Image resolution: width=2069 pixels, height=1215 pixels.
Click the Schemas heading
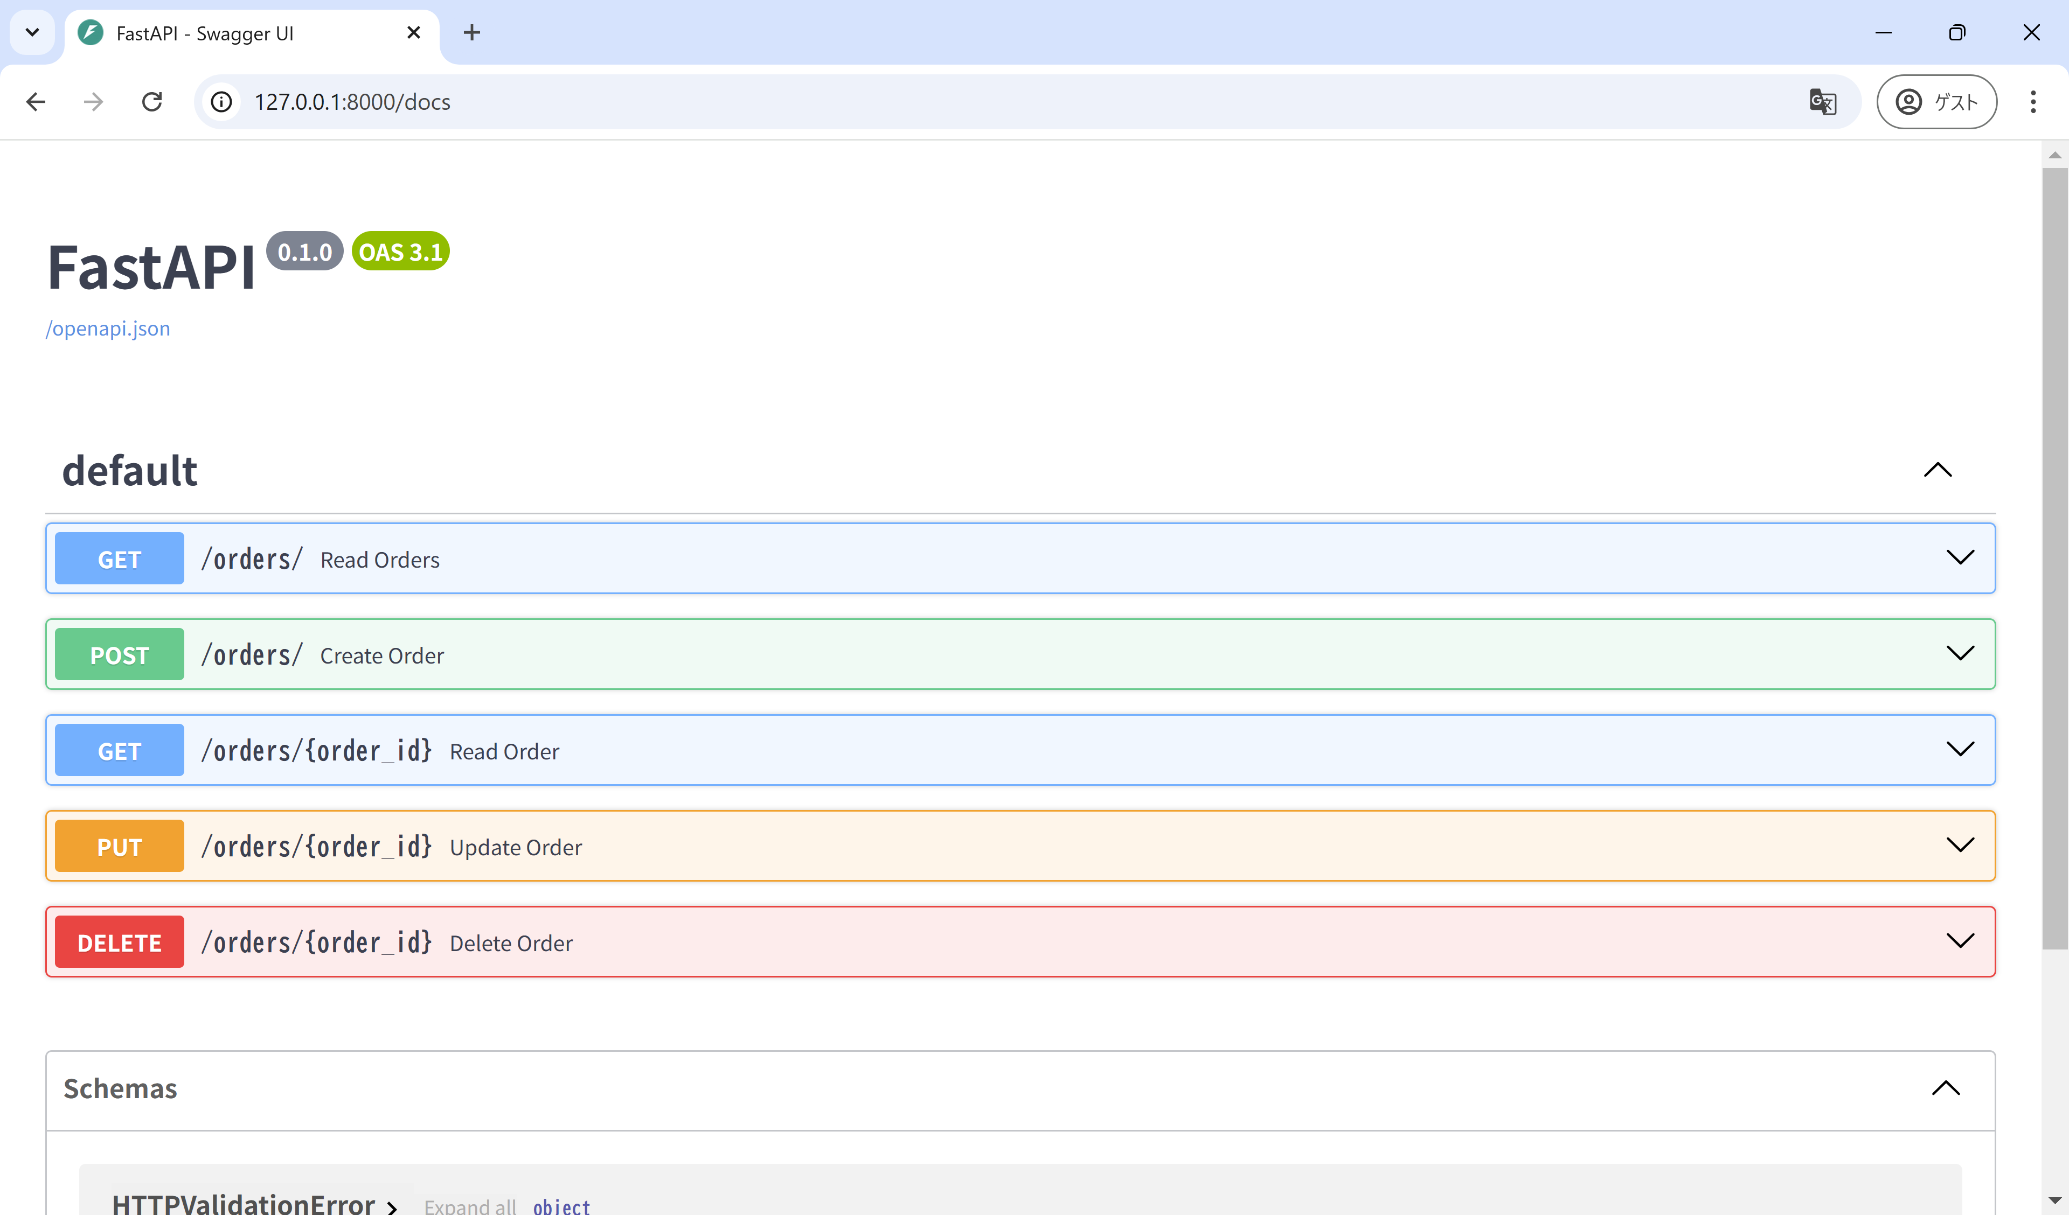(x=120, y=1088)
